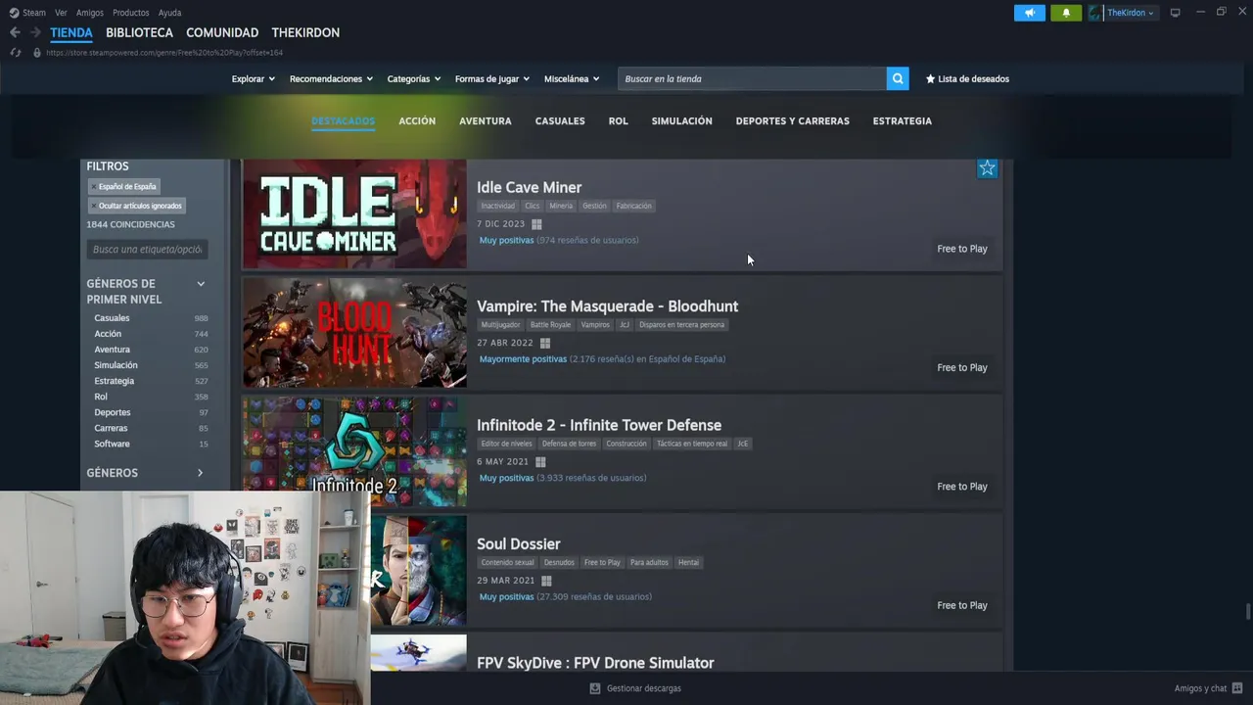This screenshot has height=705, width=1253.
Task: Open the Infinitode 2 thumbnail
Action: 354,450
